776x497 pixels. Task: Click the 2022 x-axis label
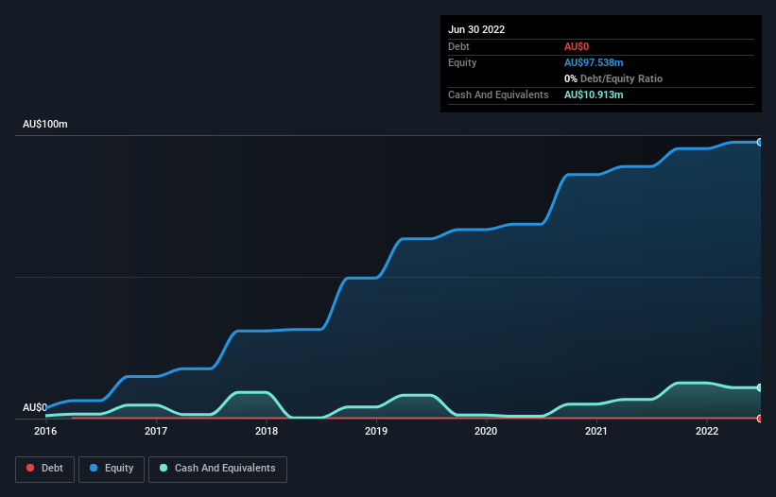pos(707,431)
